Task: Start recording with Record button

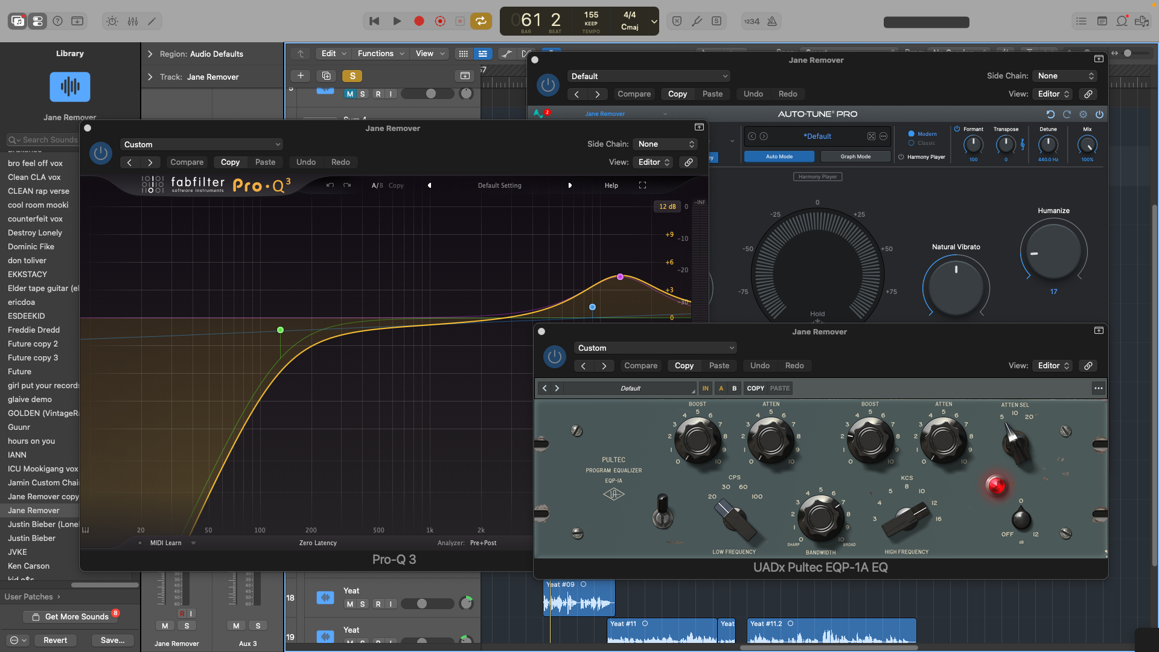Action: (419, 21)
